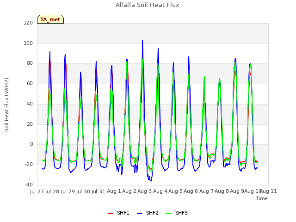
Task: Click the blue SHF2 legend swatch
Action: 139,214
